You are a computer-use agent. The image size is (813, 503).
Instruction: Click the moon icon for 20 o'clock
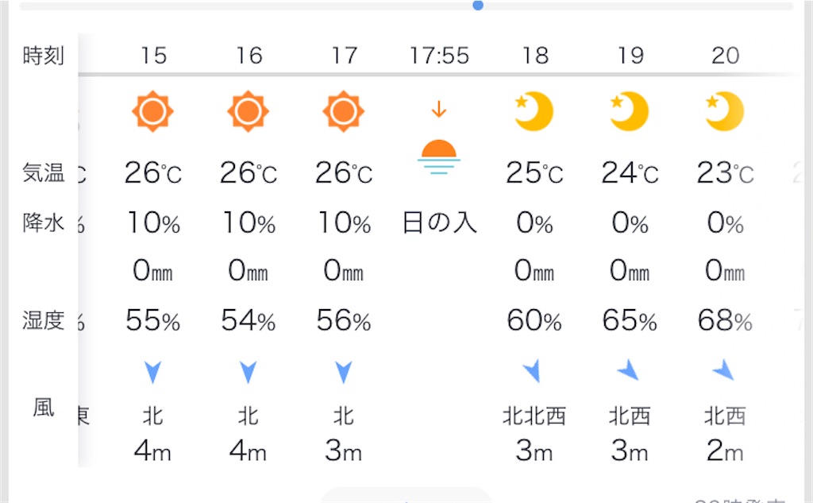[x=724, y=111]
